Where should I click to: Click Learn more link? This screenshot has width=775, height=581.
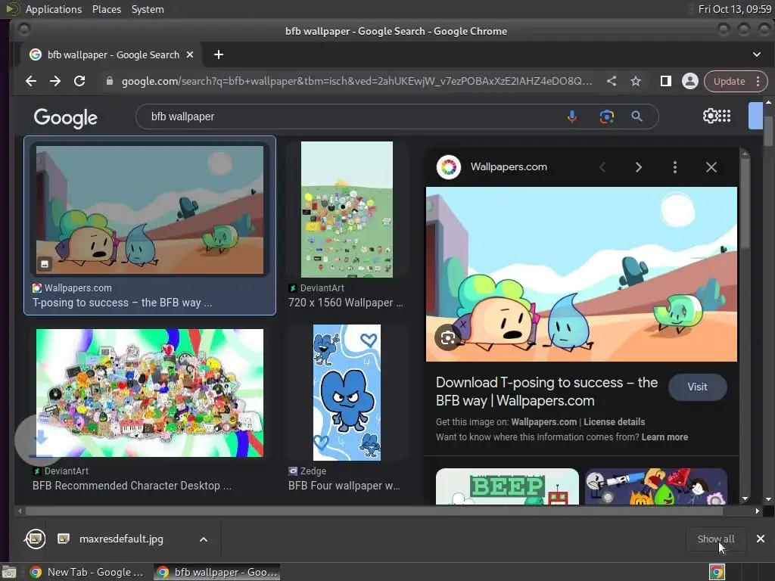pyautogui.click(x=665, y=437)
